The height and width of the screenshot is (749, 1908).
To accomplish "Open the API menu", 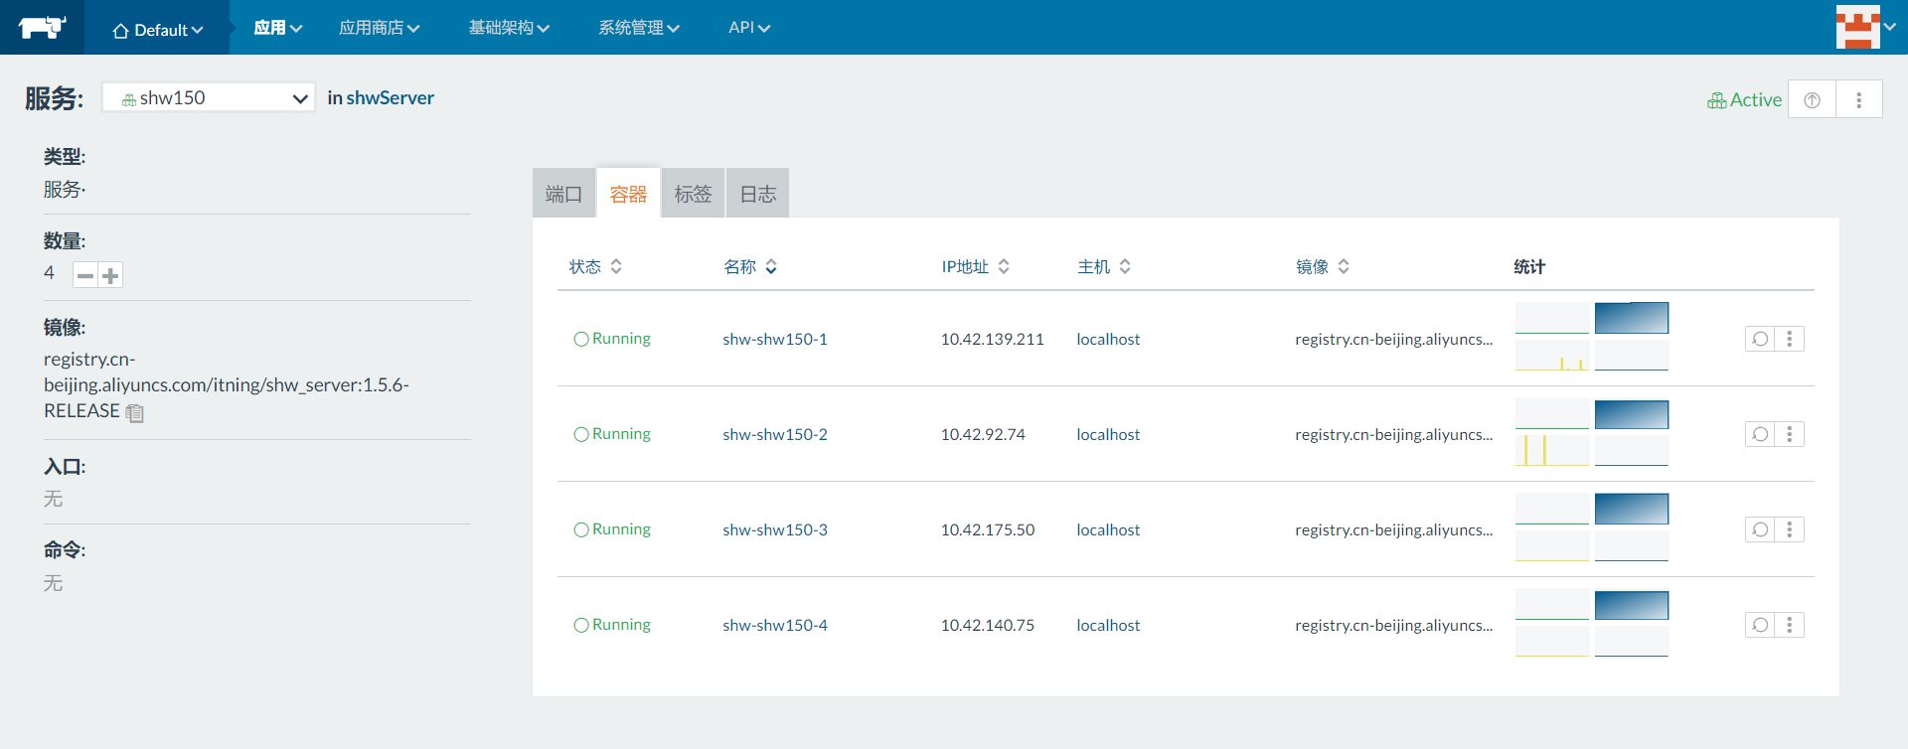I will click(749, 28).
